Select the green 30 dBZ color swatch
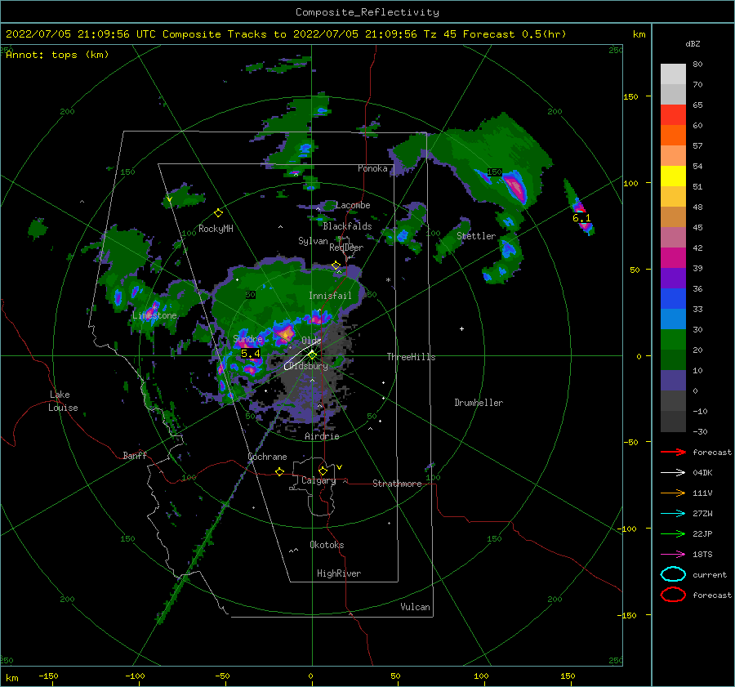The width and height of the screenshot is (735, 687). click(673, 340)
